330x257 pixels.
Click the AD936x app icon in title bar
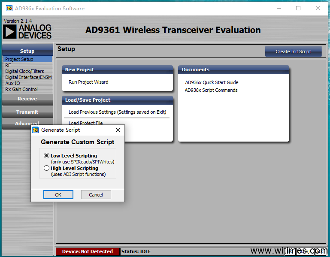(9, 9)
